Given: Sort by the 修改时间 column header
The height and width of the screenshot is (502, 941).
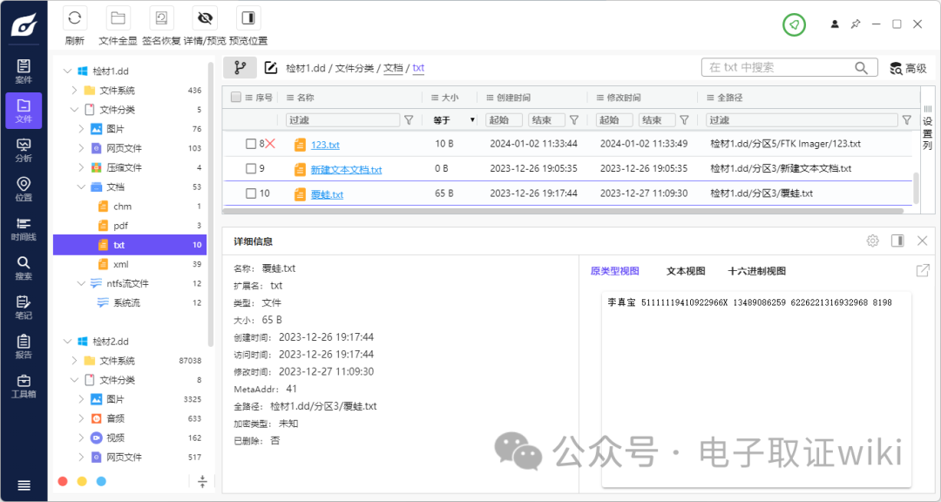Looking at the screenshot, I should (x=624, y=98).
